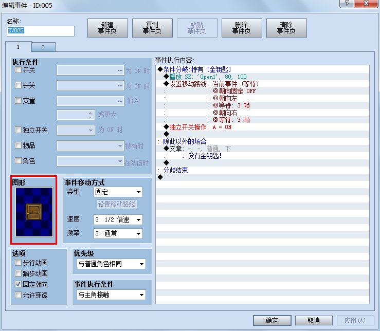380x331 pixels.
Task: Enable the second 开关 condition checkbox
Action: tap(18, 85)
